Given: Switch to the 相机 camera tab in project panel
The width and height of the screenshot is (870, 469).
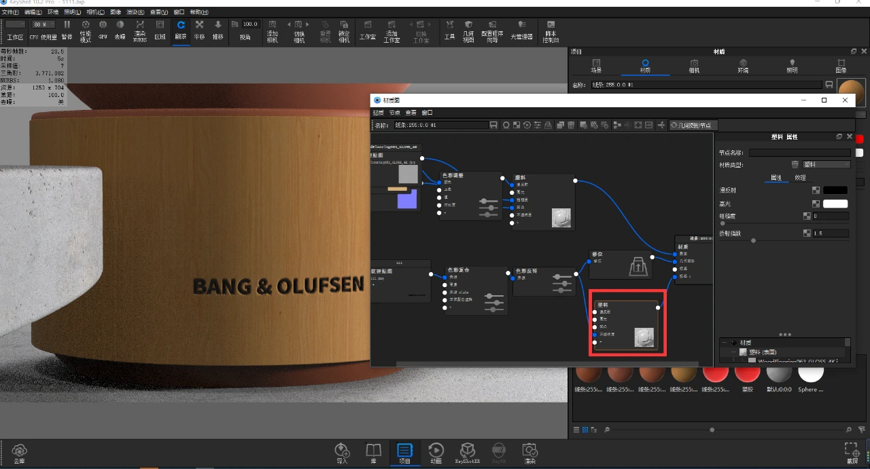Looking at the screenshot, I should [x=694, y=66].
